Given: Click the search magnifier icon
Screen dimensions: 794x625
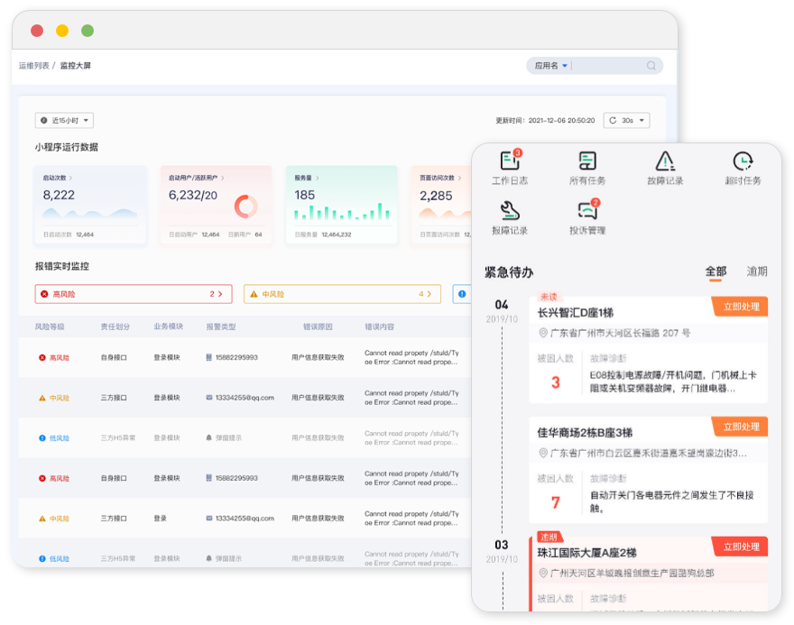Looking at the screenshot, I should click(652, 65).
